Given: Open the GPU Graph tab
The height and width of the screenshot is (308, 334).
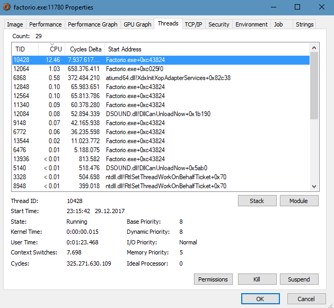Looking at the screenshot, I should (137, 24).
